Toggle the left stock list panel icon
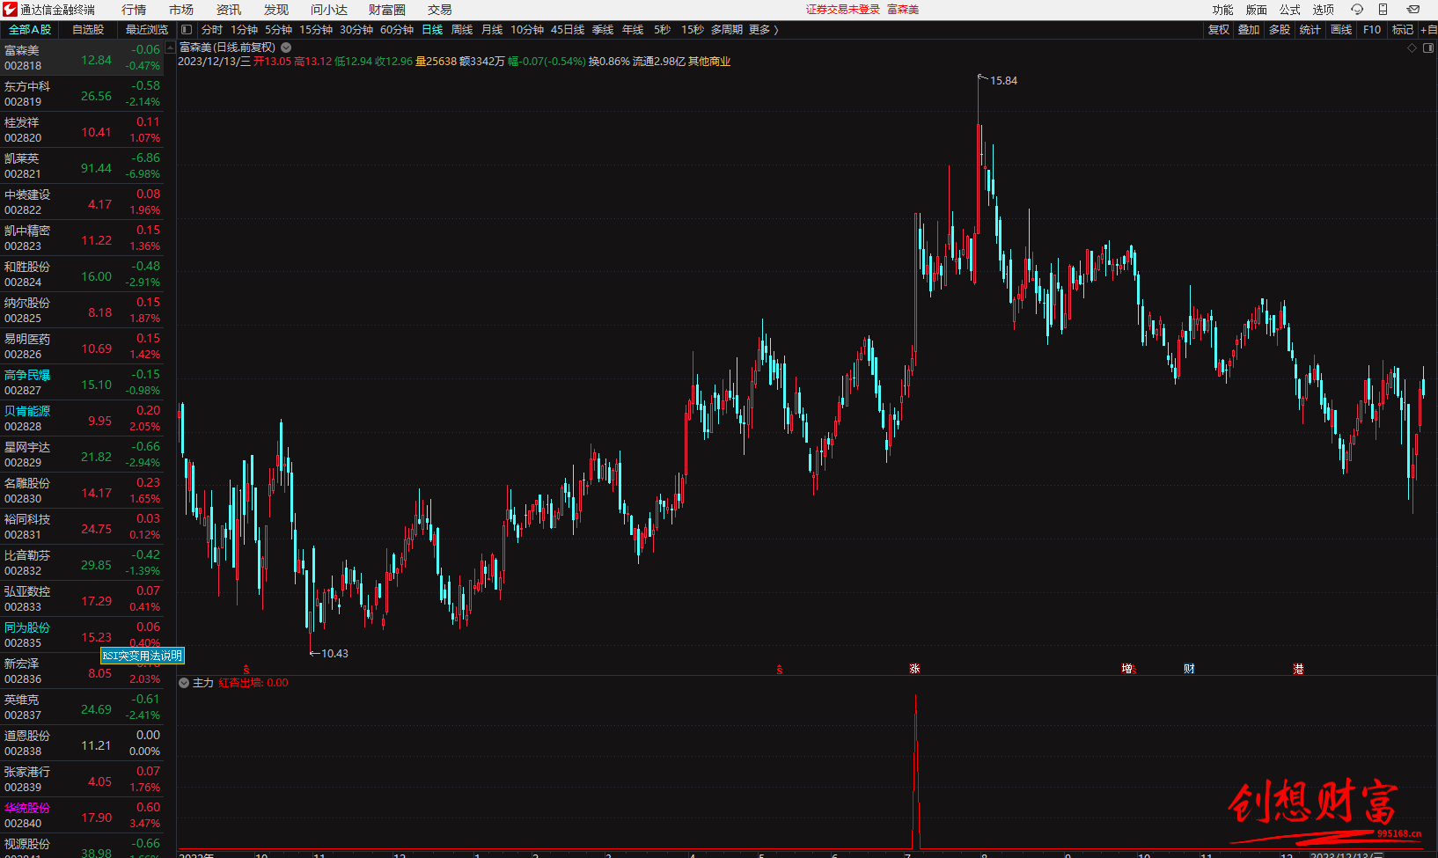This screenshot has height=858, width=1438. 187,30
